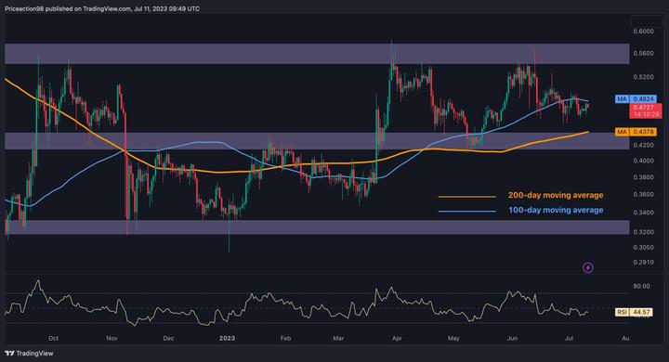Click the 2023 label on time axis
Screen dimensions: 669x362
[227, 338]
